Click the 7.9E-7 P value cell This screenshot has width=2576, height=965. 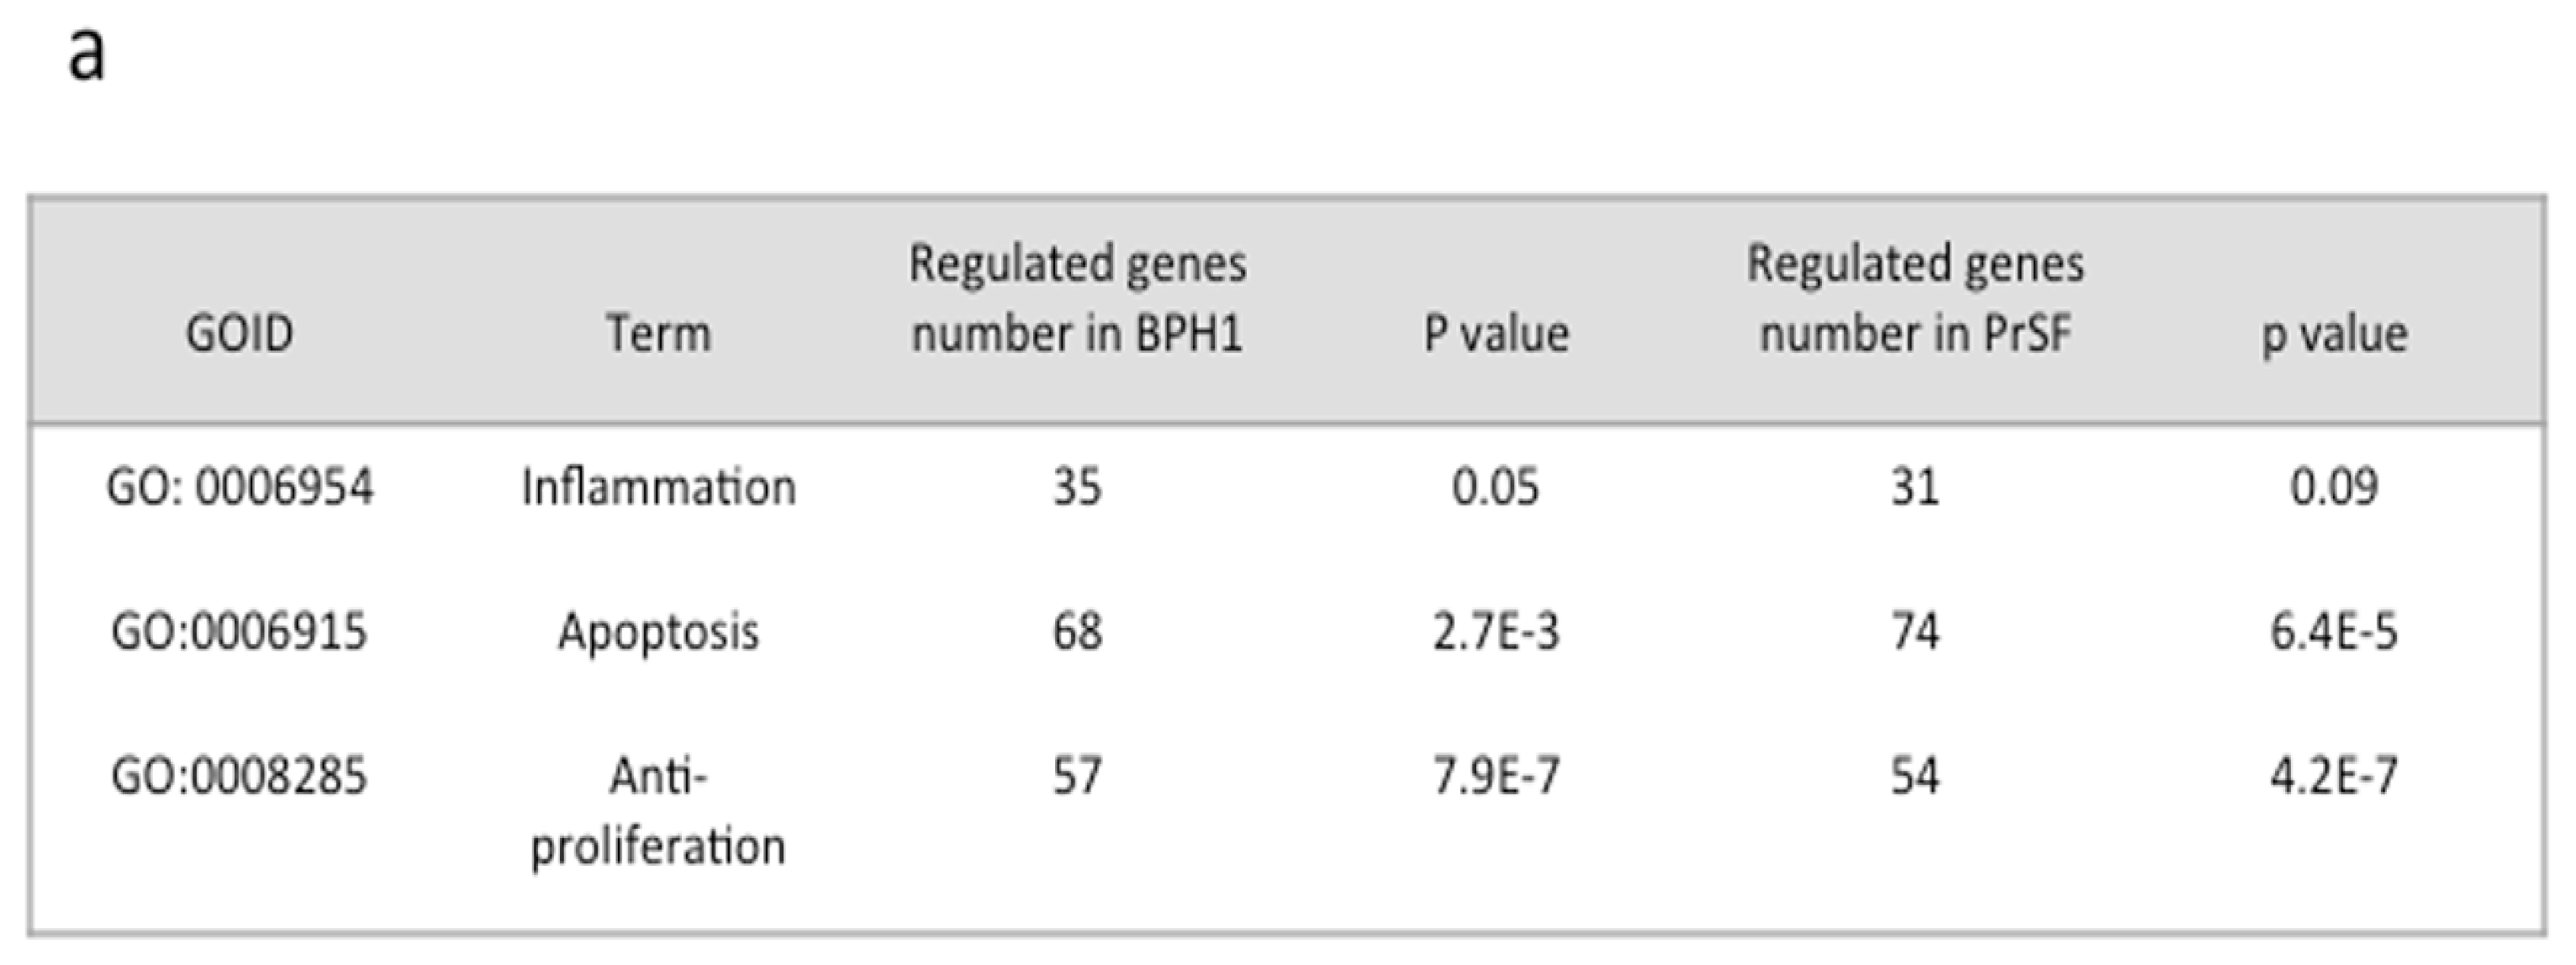click(1496, 776)
